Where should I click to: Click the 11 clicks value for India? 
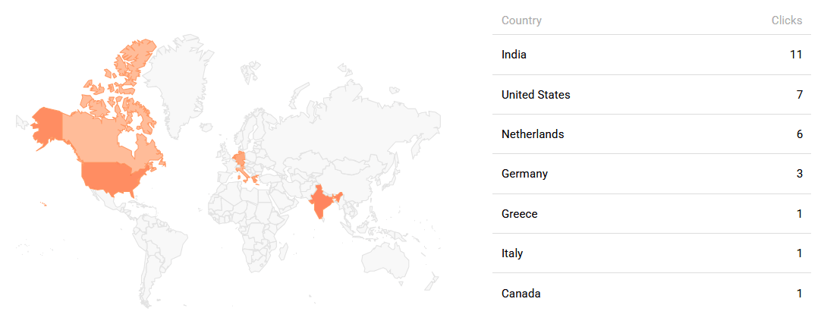(x=795, y=55)
